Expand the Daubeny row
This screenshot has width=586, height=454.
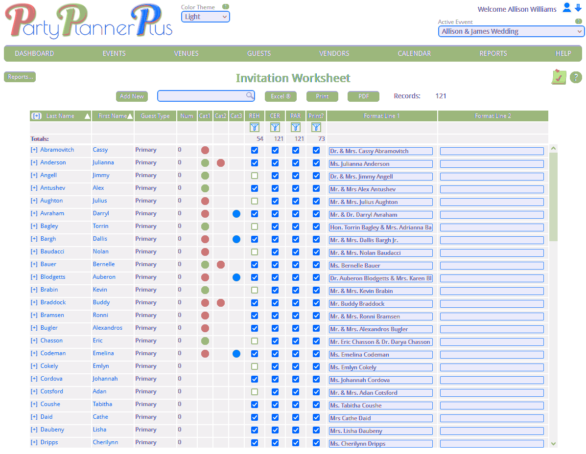coord(34,430)
